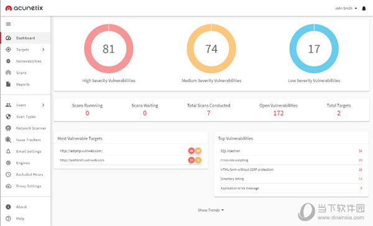Click Application error message row
The image size is (373, 226).
point(291,188)
